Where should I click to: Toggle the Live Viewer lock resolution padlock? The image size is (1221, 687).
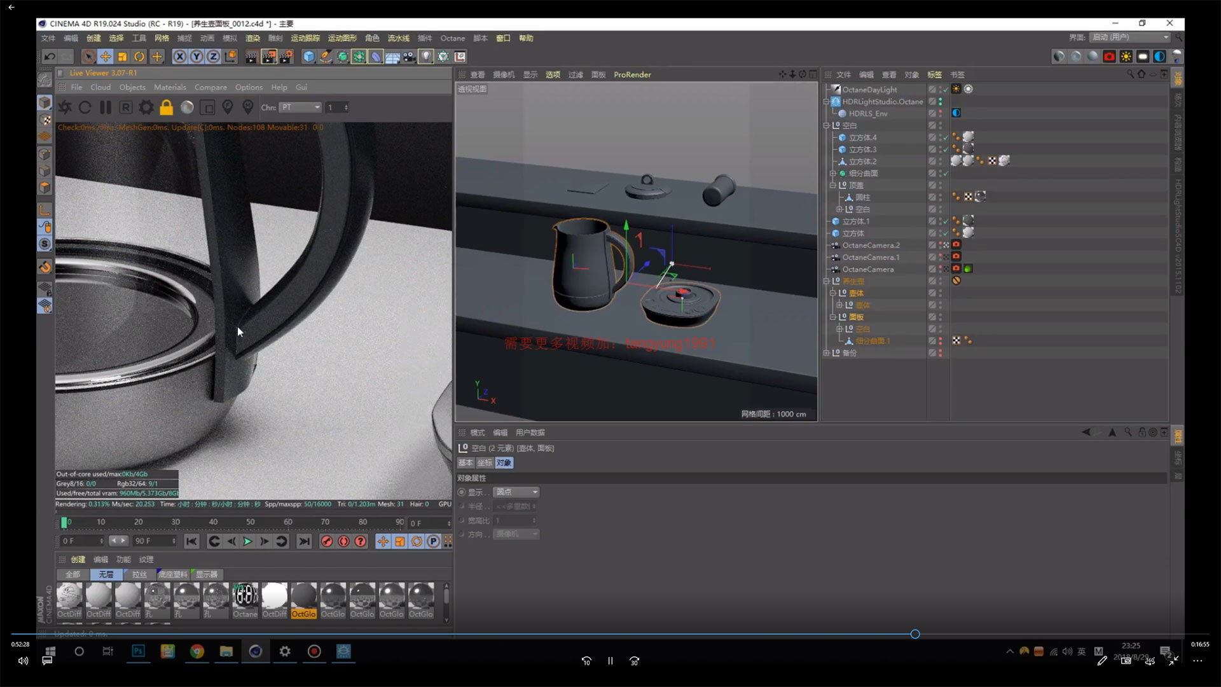[167, 107]
